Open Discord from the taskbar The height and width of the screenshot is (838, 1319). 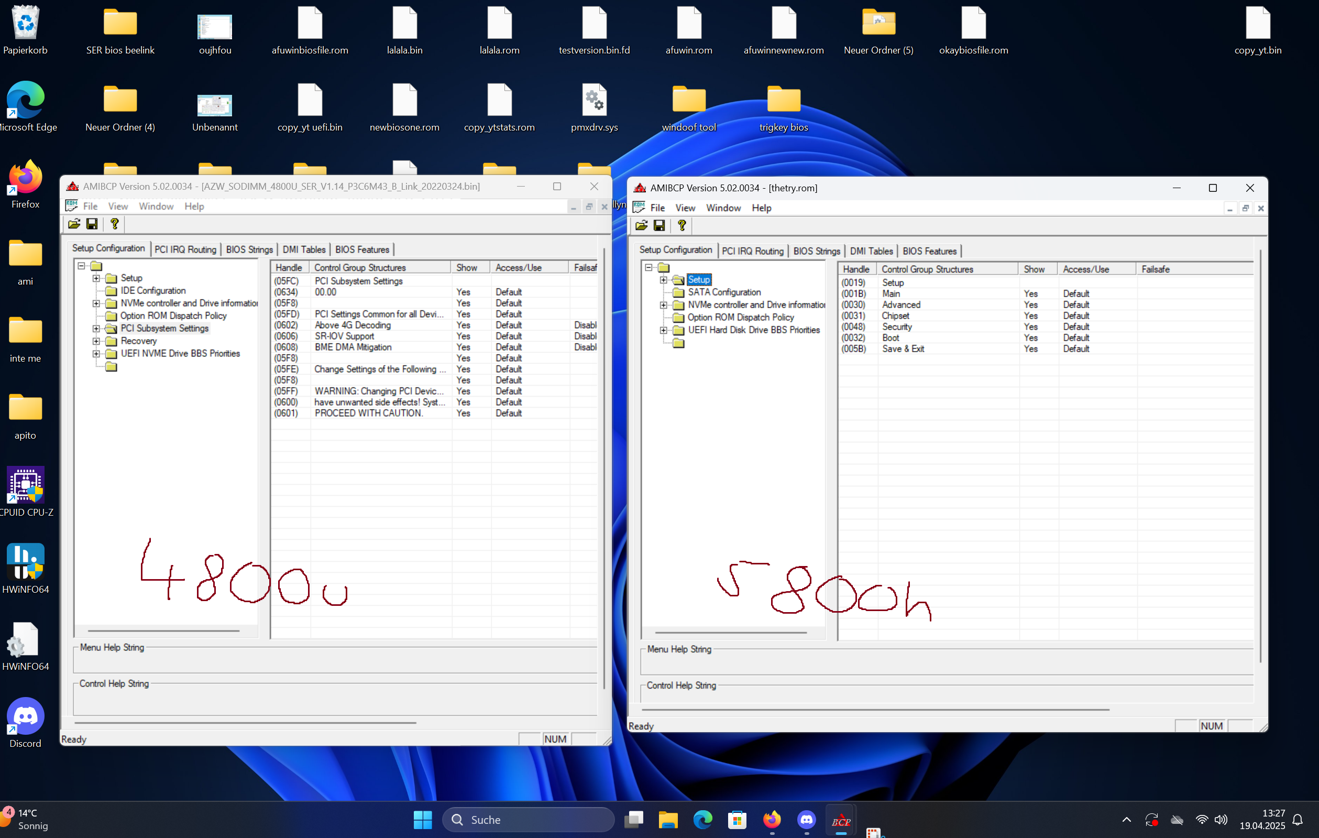point(806,820)
